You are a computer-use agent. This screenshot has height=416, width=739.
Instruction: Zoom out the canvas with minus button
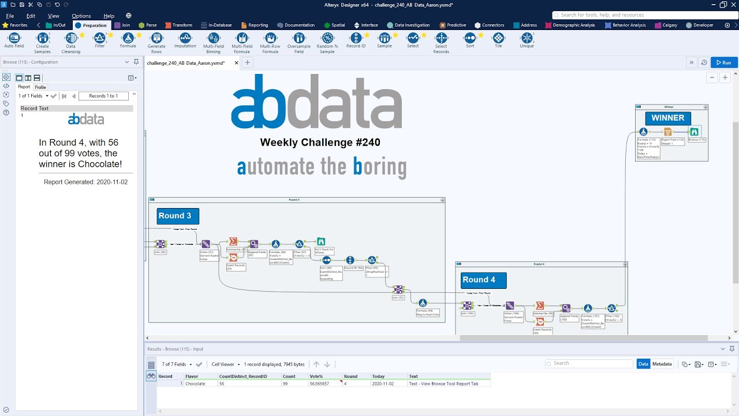click(x=712, y=77)
